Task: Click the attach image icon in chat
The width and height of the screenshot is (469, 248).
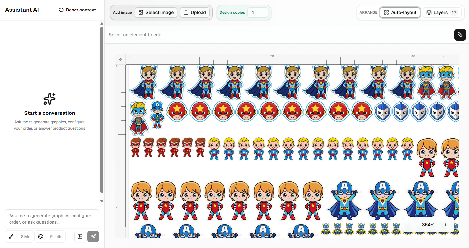Action: tap(80, 237)
